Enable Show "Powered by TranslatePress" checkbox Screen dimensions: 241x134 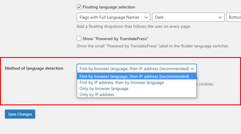(79, 38)
